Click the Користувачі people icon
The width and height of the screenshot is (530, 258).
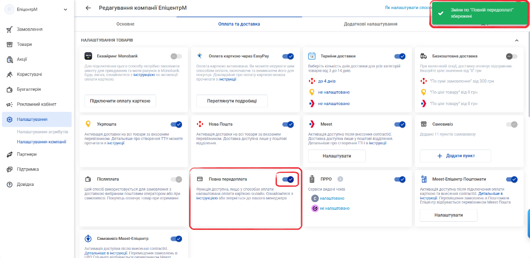click(10, 75)
